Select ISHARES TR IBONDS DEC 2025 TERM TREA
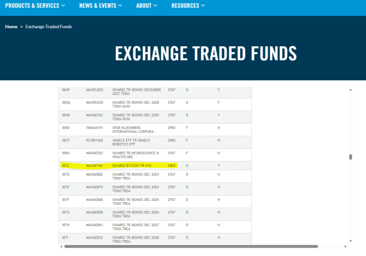Image resolution: width=366 pixels, height=256 pixels. 136,202
